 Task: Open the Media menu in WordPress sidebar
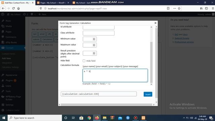(x=8, y=26)
